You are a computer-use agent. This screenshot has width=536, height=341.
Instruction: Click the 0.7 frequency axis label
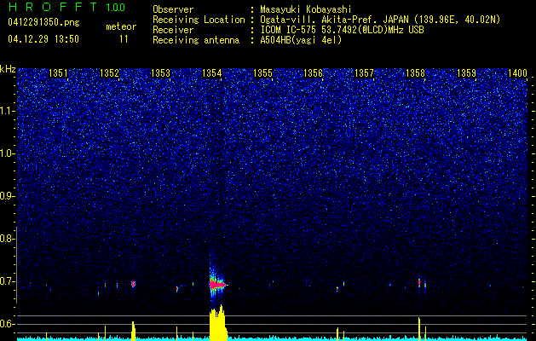tap(8, 281)
